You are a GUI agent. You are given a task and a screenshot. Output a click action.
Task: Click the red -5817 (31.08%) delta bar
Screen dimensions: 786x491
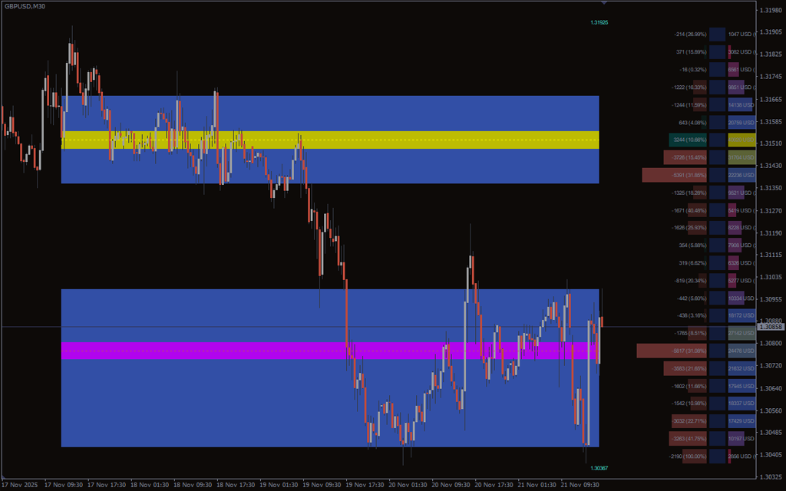tap(671, 351)
